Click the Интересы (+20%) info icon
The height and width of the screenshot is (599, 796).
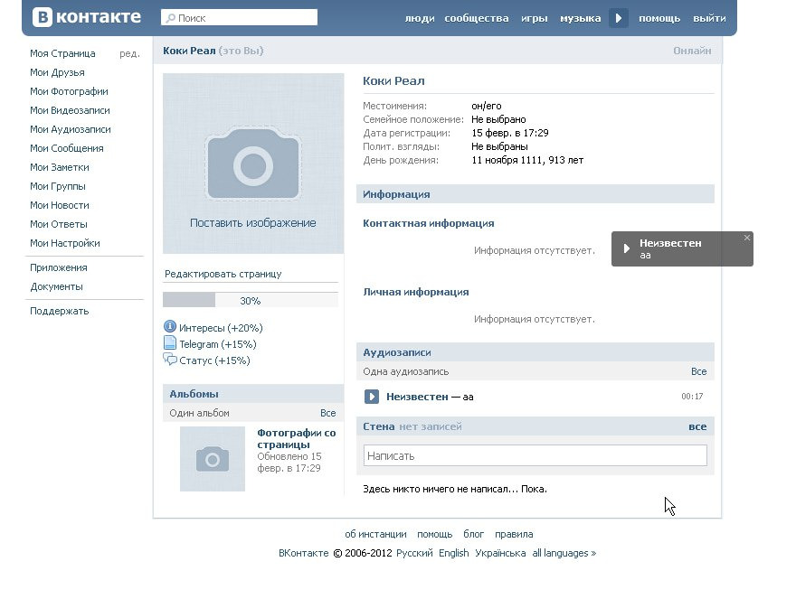click(x=169, y=327)
